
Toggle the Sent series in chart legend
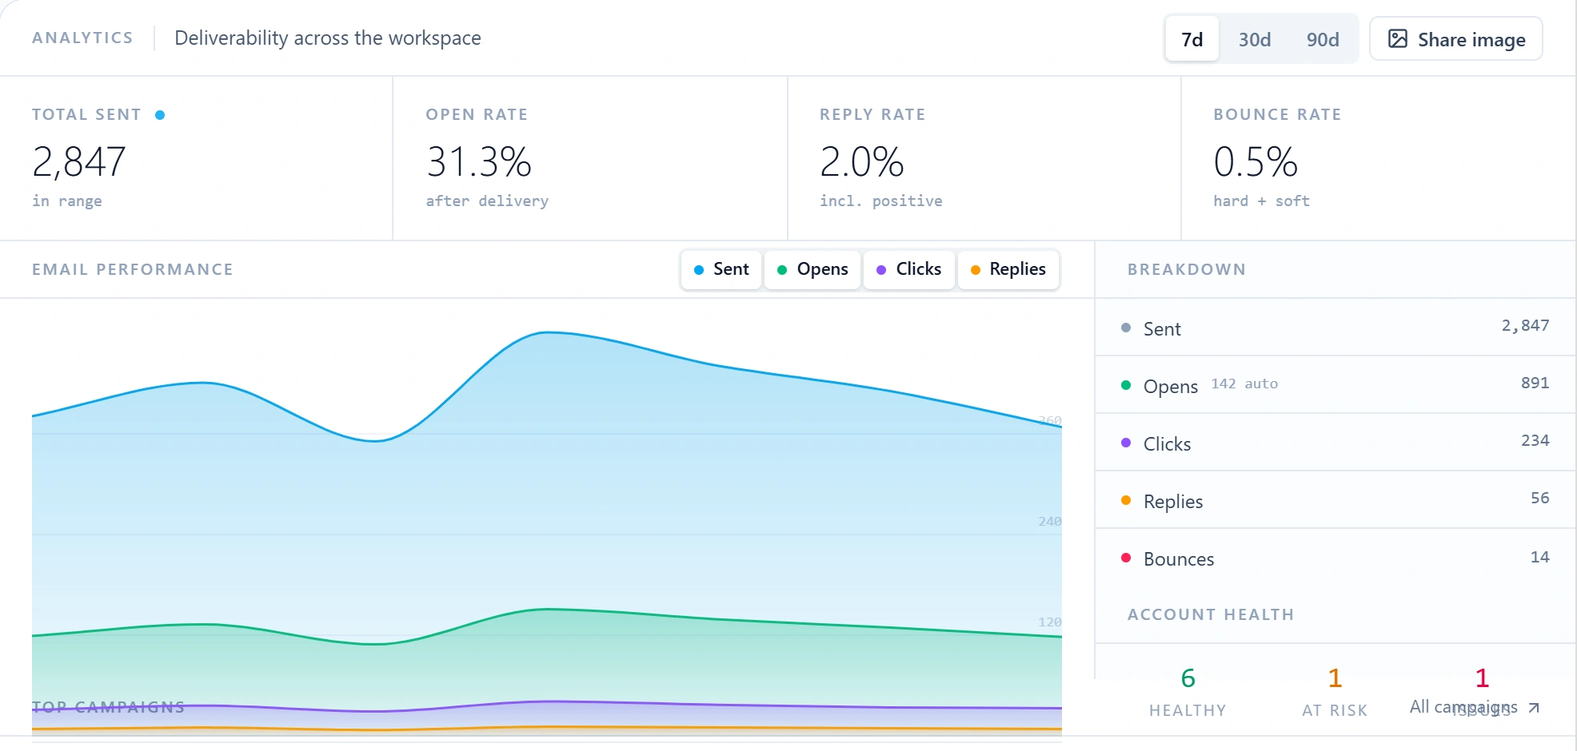tap(721, 269)
